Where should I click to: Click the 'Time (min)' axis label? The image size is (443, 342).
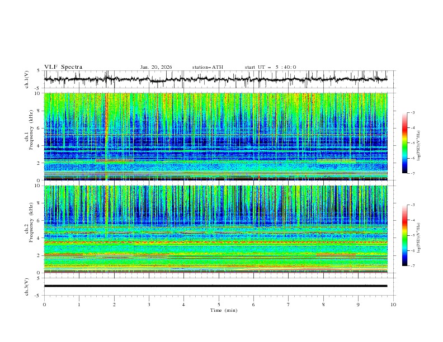pyautogui.click(x=224, y=310)
